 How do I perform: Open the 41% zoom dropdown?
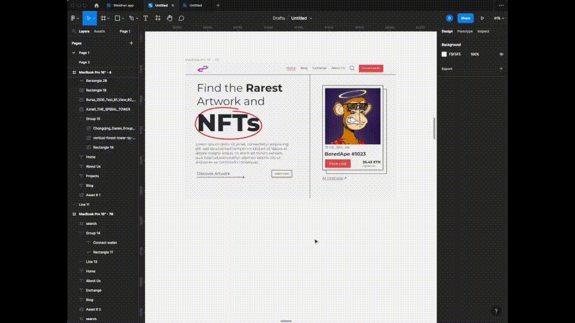[498, 19]
